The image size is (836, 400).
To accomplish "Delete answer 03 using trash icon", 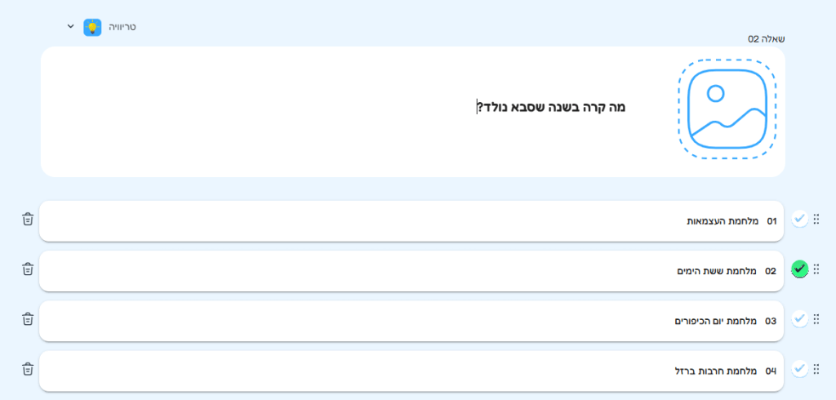I will click(x=28, y=319).
